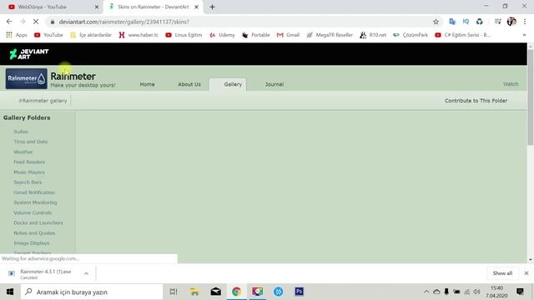Open the Gmail Notification folder
534x300 pixels.
tap(34, 192)
